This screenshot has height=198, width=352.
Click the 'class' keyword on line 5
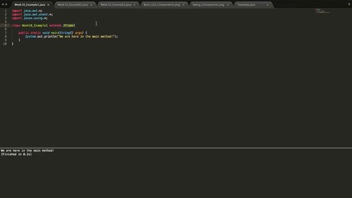(16, 25)
